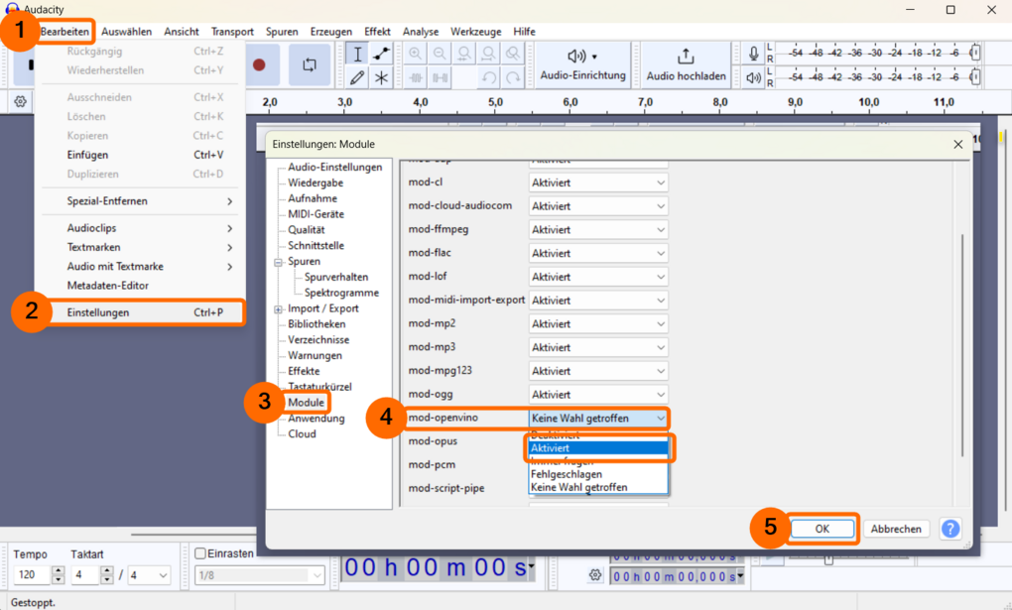1012x610 pixels.
Task: Open the mod-mp3 status dropdown
Action: pos(598,347)
